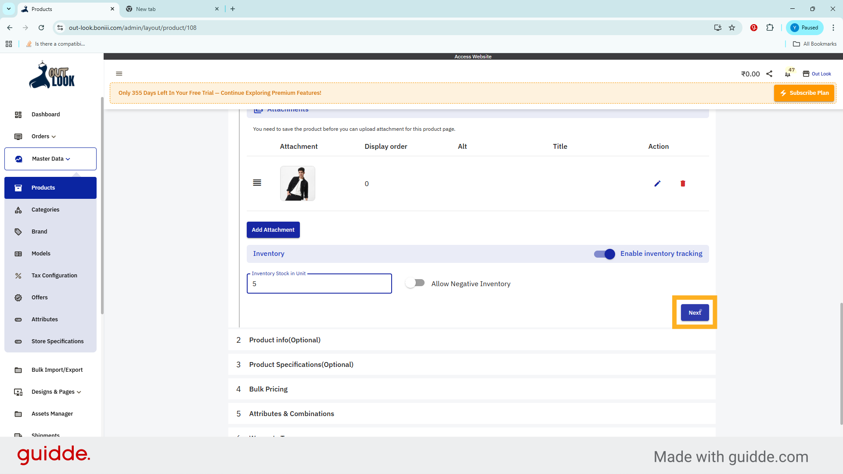This screenshot has height=474, width=843.
Task: Click the Subscribe Plan button
Action: (804, 93)
